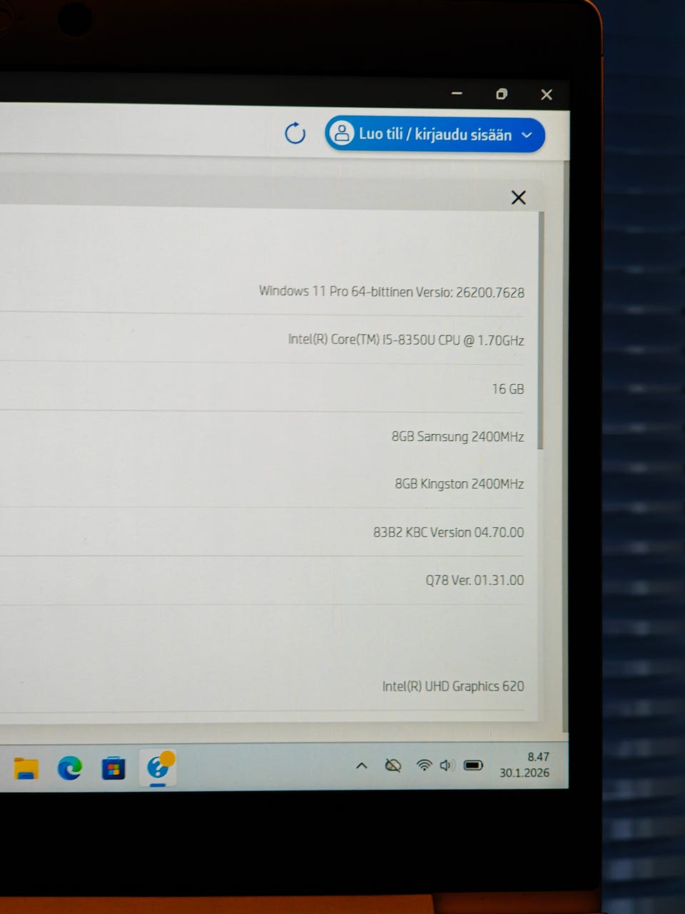685x914 pixels.
Task: Launch Microsoft Edge from the taskbar
Action: pyautogui.click(x=69, y=768)
